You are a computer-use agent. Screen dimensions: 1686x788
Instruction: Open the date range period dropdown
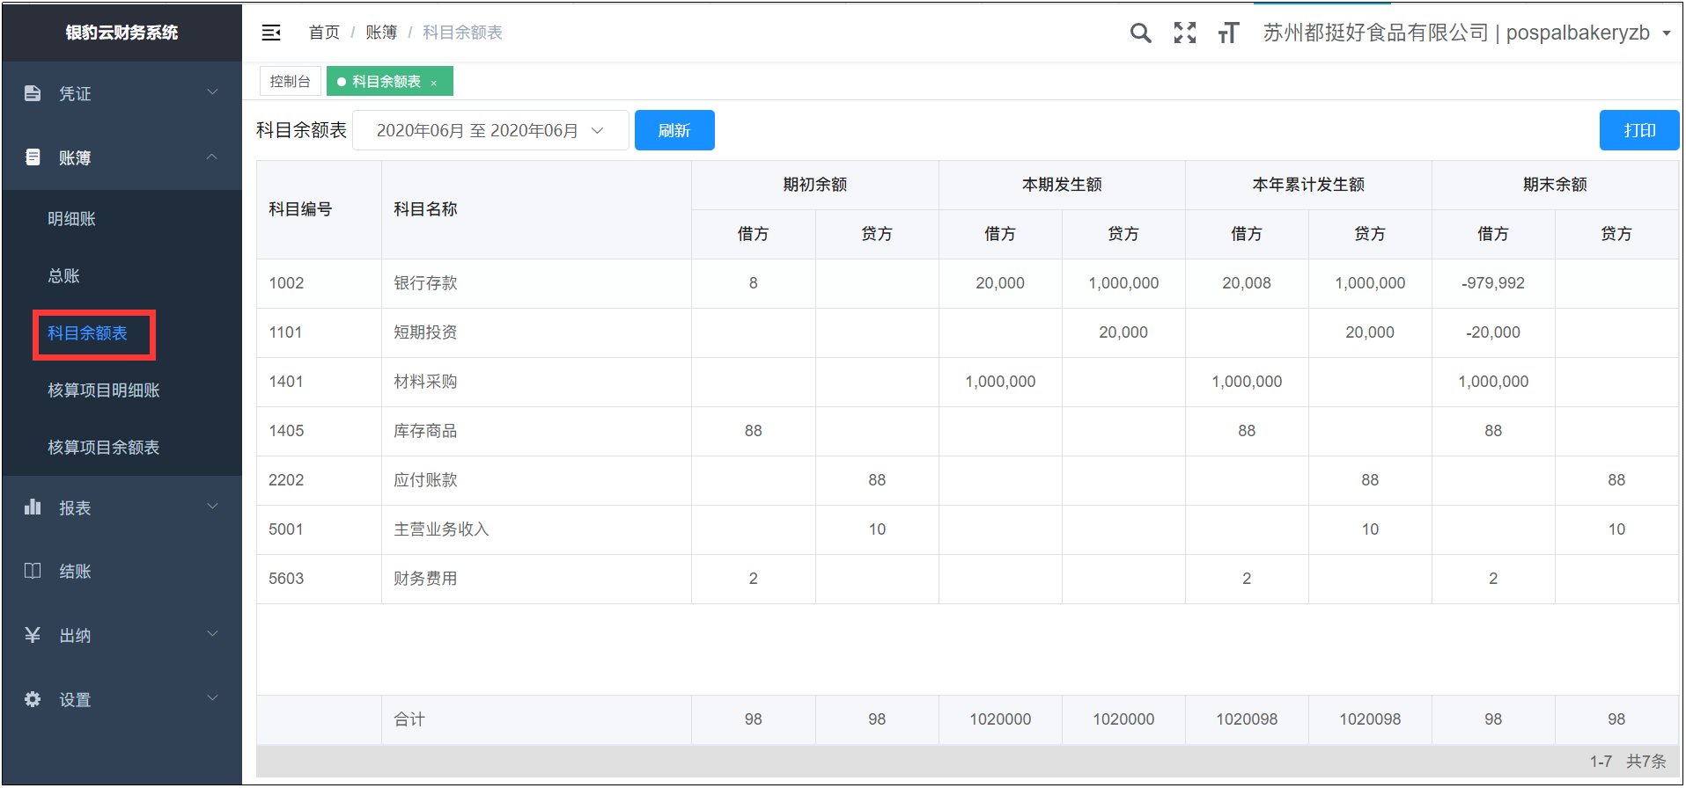click(490, 130)
